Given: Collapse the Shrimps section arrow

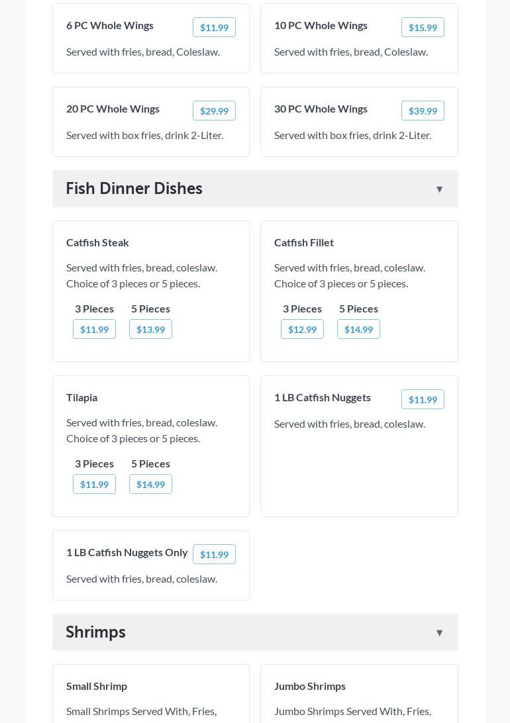Looking at the screenshot, I should 439,633.
